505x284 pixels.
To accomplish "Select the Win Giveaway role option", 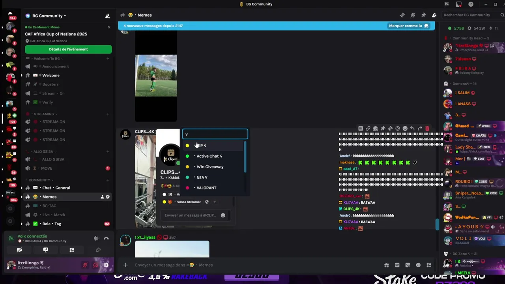I will [213, 167].
